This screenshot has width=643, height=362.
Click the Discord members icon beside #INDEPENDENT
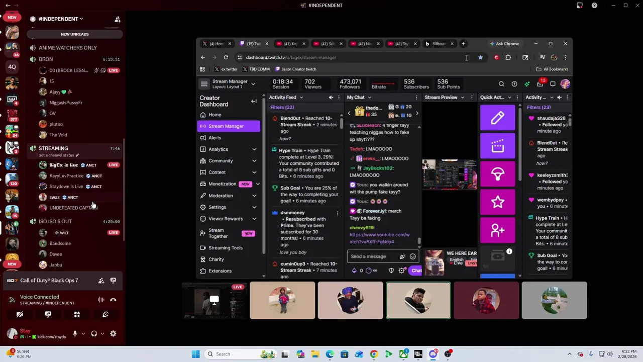[x=118, y=19]
